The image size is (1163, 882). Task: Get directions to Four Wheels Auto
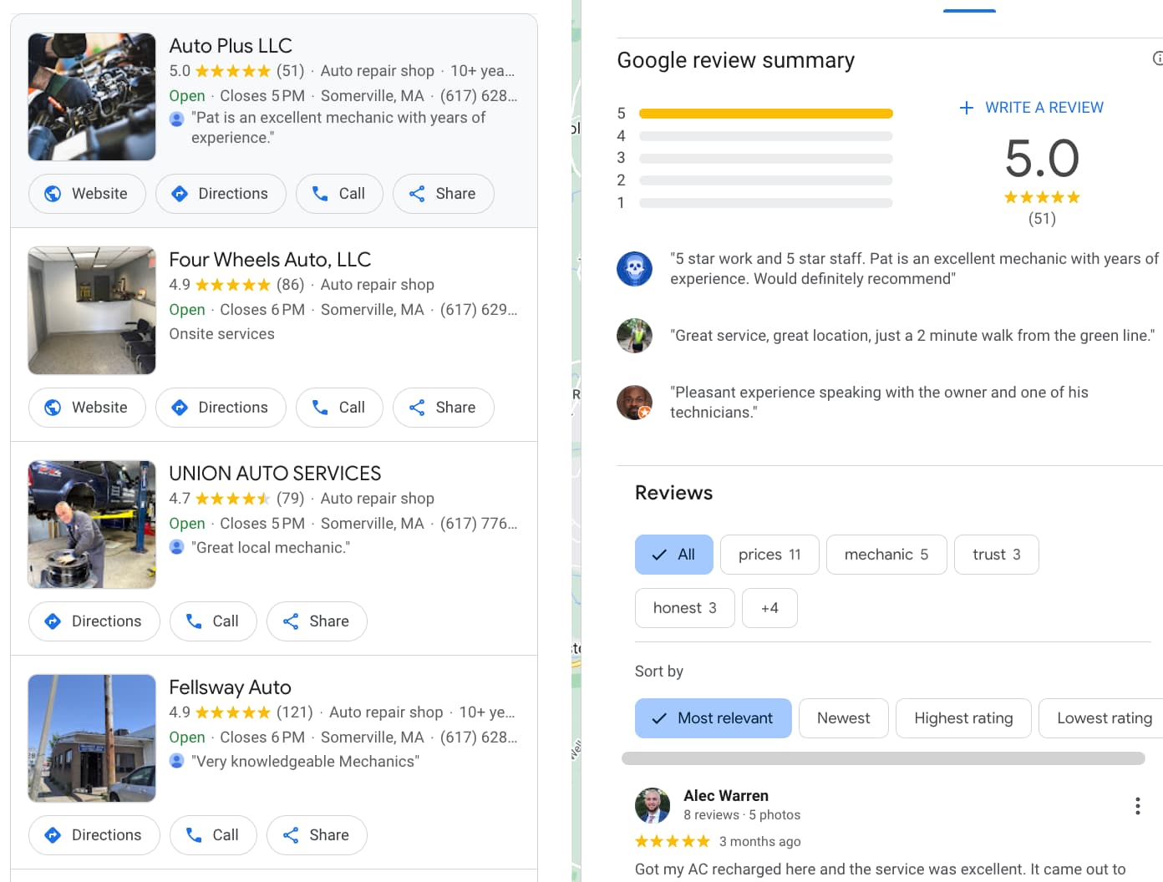(221, 408)
